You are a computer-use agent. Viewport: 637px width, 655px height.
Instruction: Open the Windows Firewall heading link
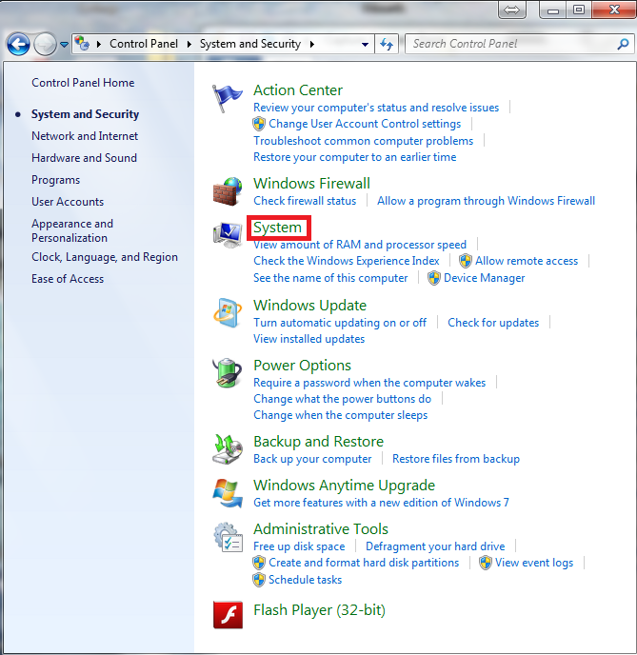coord(311,184)
